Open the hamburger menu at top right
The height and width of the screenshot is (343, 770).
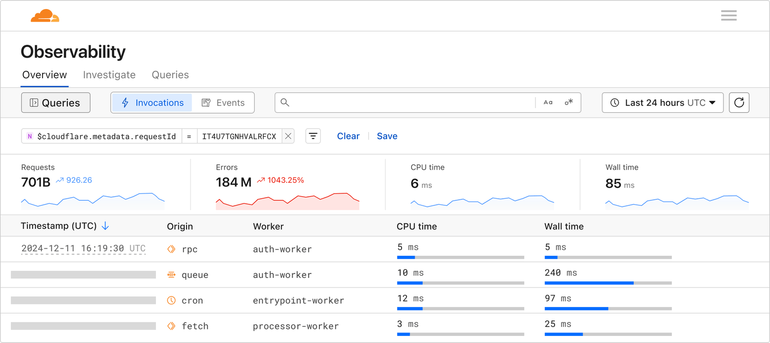pyautogui.click(x=728, y=16)
